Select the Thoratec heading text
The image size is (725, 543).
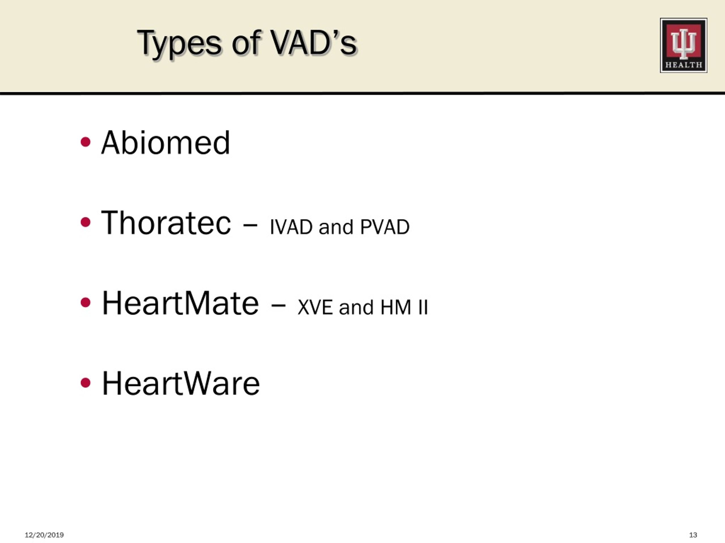tap(166, 223)
